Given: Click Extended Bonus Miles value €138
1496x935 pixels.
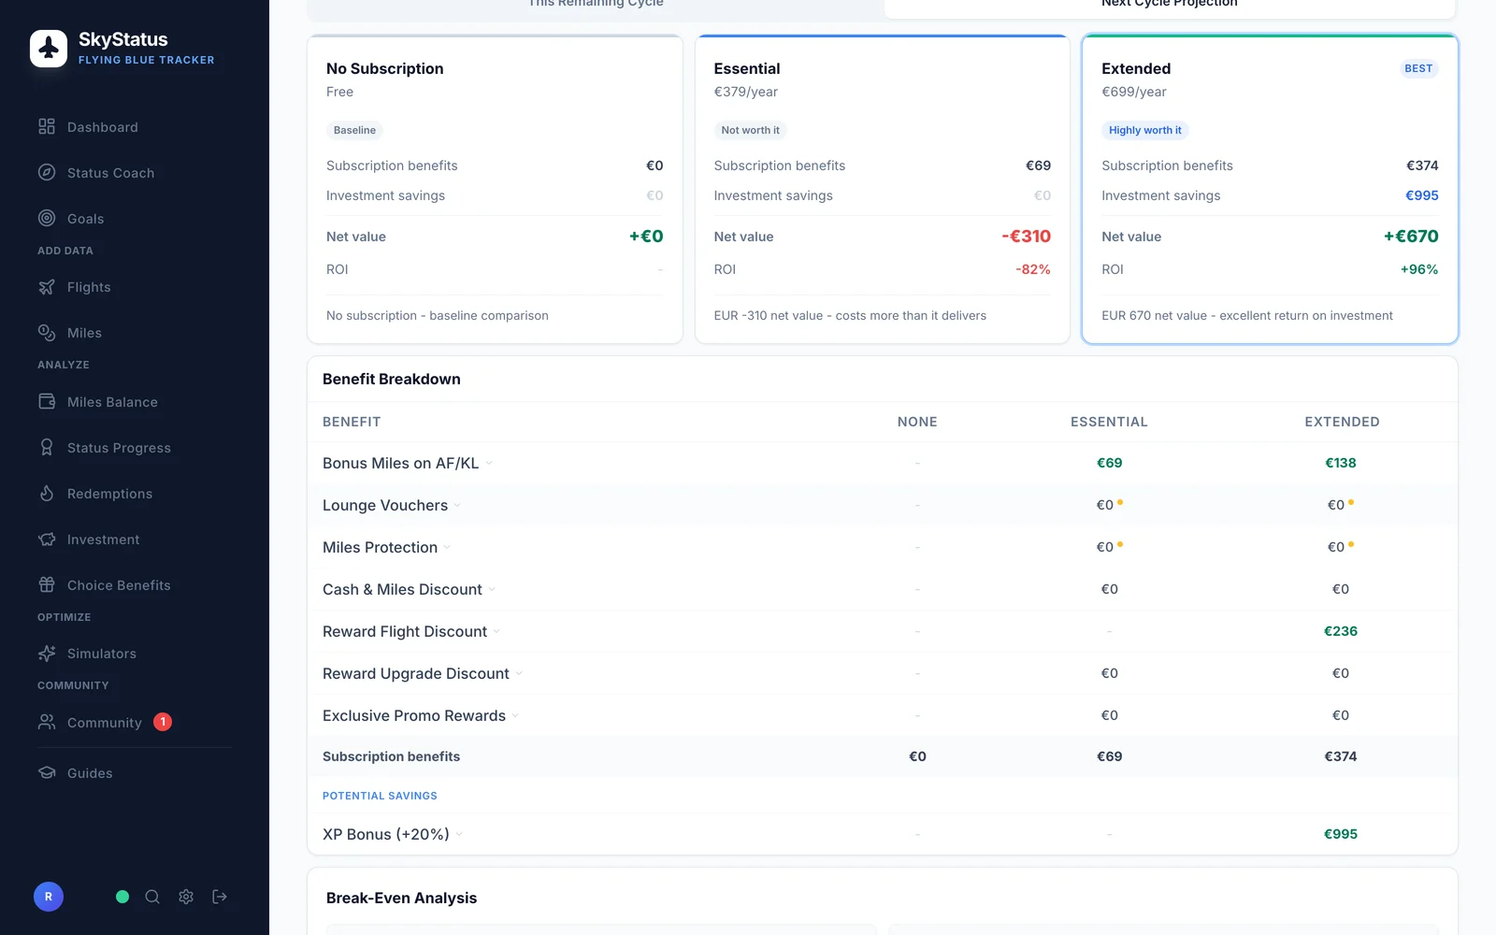Looking at the screenshot, I should coord(1340,463).
